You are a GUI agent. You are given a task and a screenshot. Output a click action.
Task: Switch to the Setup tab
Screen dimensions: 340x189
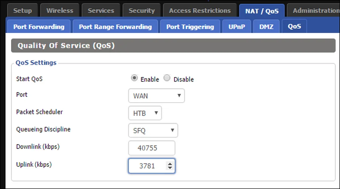tap(22, 11)
